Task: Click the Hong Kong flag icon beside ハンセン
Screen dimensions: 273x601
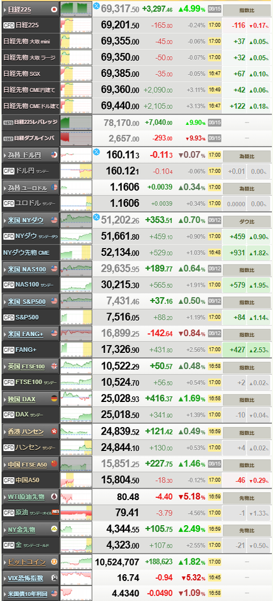Action: (x=54, y=432)
